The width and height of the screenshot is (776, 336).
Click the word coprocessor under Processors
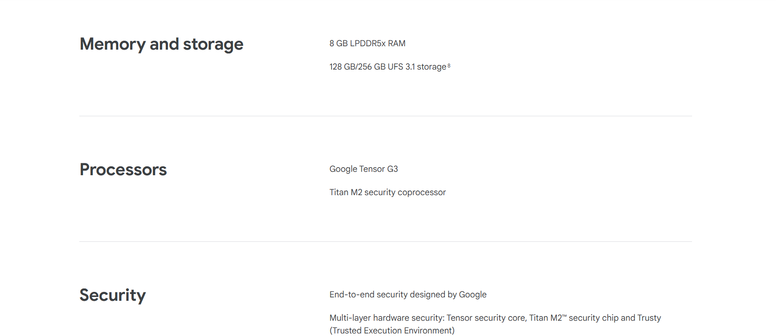tap(421, 193)
